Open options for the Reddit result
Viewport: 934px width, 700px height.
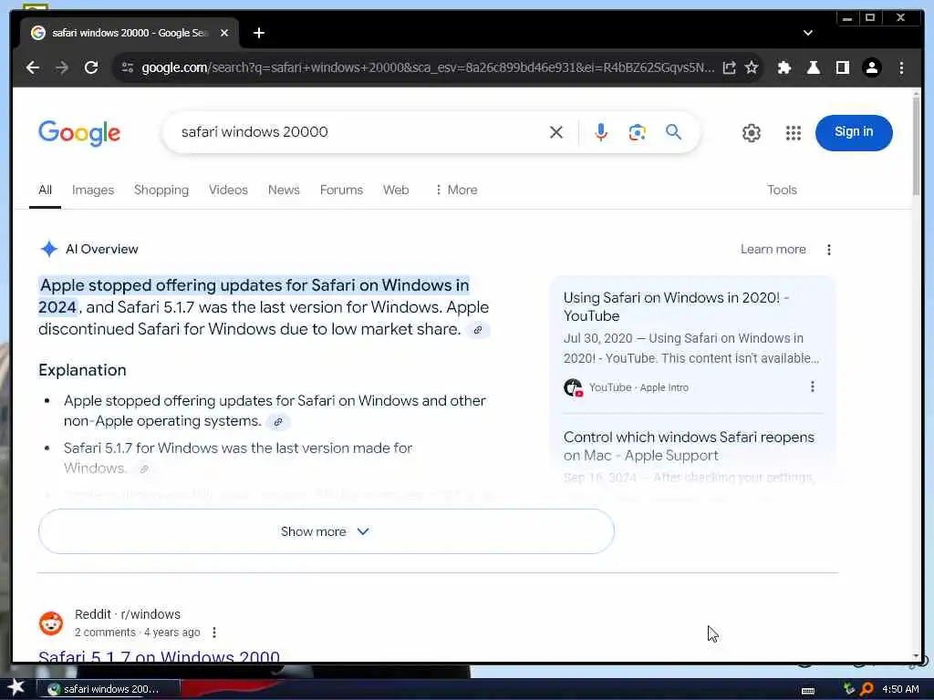(214, 633)
